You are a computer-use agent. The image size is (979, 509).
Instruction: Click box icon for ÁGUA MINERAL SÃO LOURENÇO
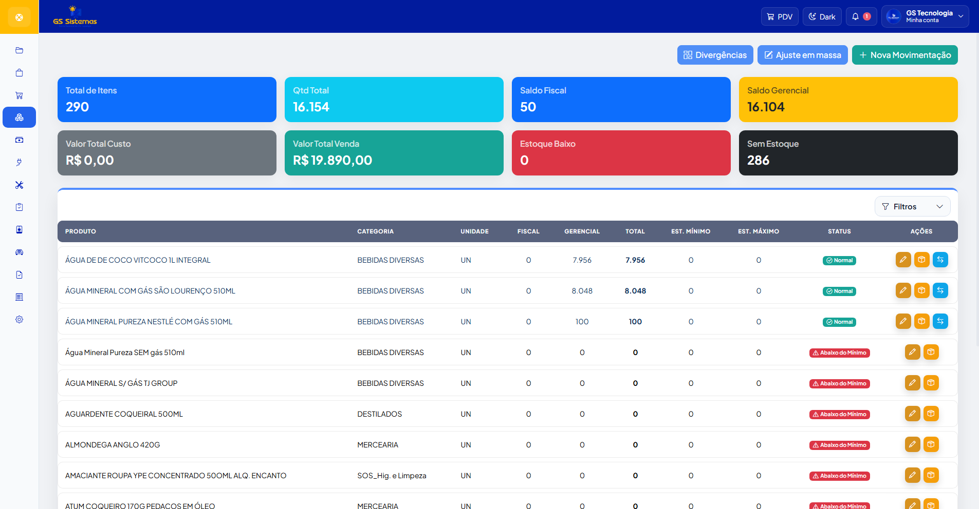tap(921, 290)
